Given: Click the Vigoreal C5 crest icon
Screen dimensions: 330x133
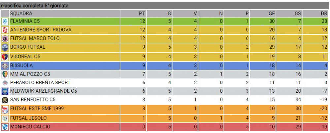Looking at the screenshot, I should (5, 57).
